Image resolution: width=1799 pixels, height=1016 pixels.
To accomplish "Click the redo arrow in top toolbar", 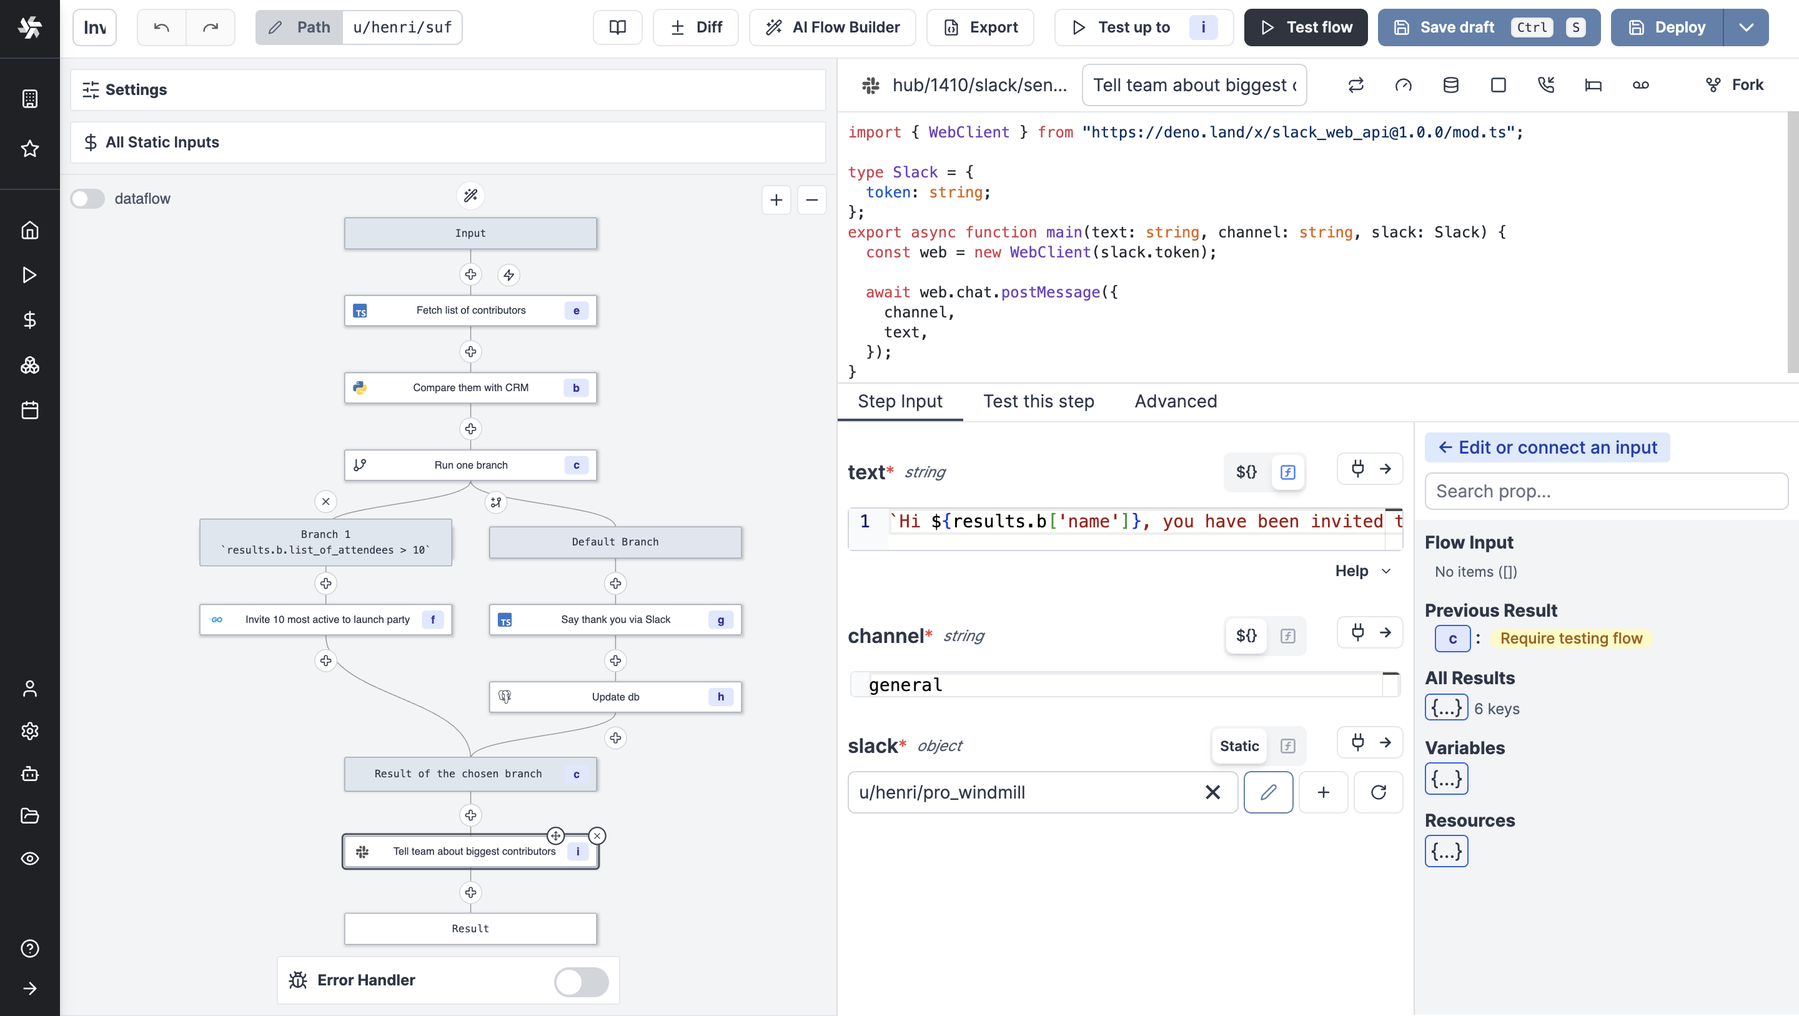I will click(211, 27).
